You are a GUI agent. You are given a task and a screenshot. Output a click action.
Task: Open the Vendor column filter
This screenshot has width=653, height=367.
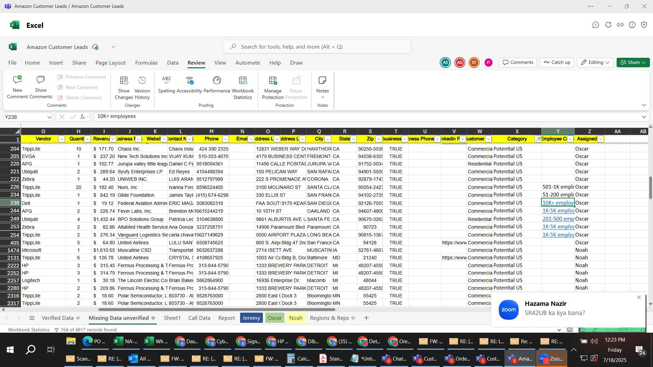pos(62,139)
